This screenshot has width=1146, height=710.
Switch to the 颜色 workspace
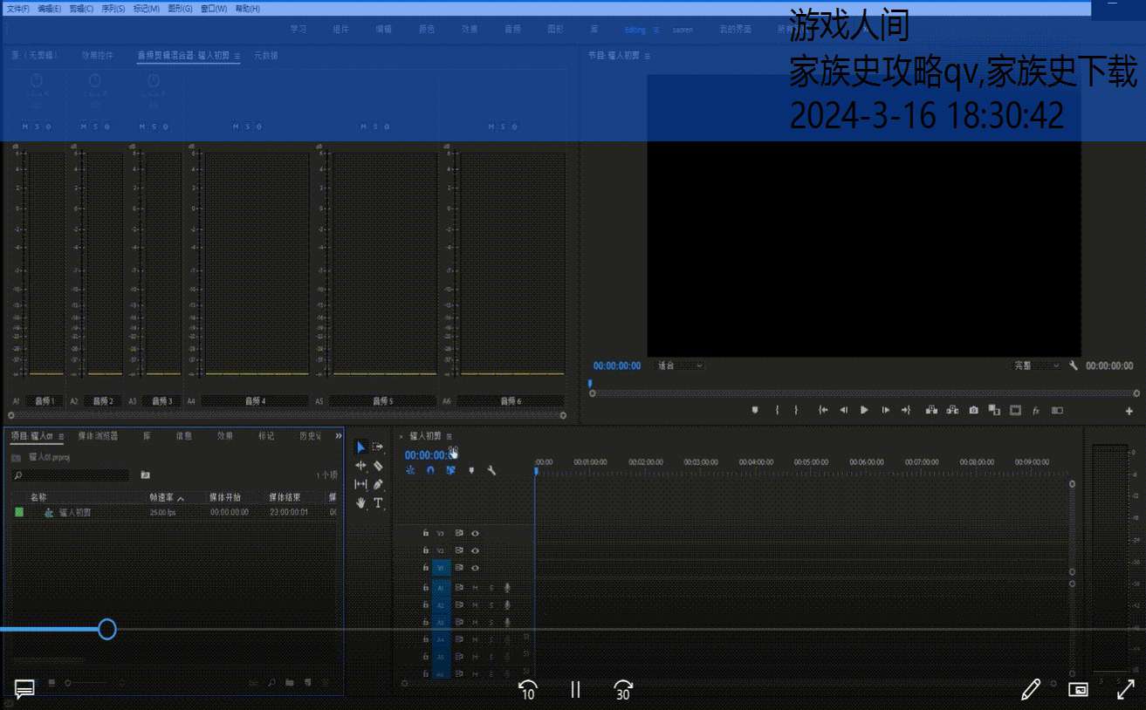[427, 29]
